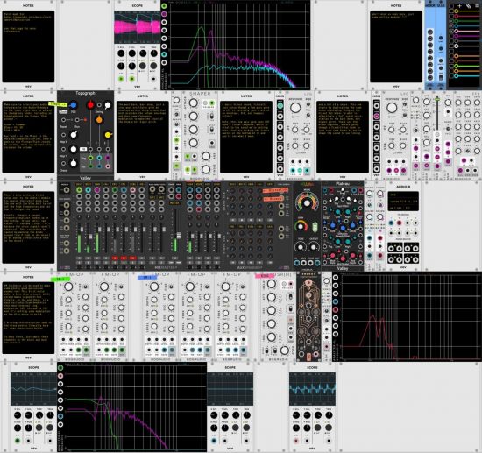Viewport: 482px width, 453px height.
Task: Click the green sticky label above the leftmost FM-OP
Action: coord(60,279)
